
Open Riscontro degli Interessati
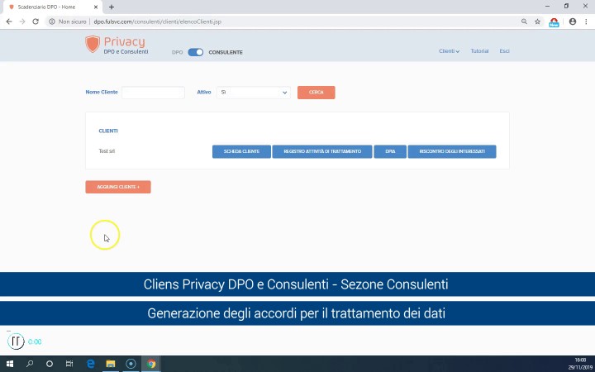[452, 151]
